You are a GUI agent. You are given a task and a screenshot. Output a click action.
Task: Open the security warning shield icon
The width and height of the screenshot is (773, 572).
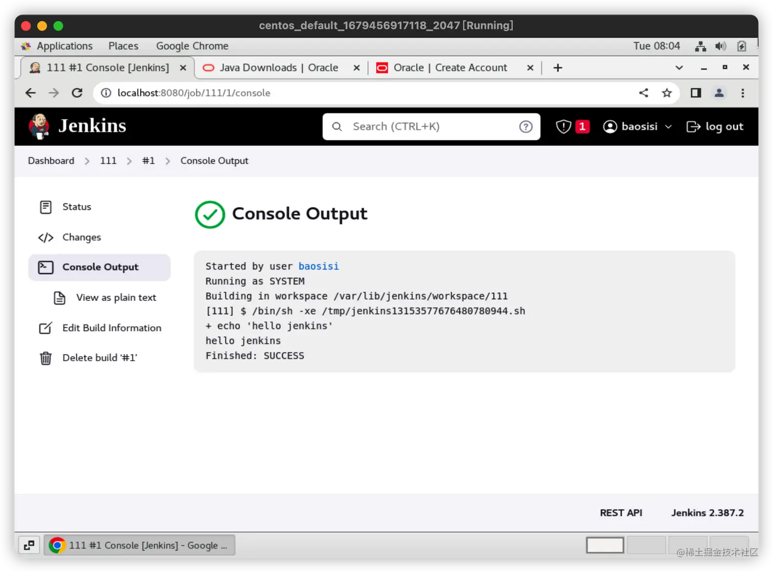(563, 126)
